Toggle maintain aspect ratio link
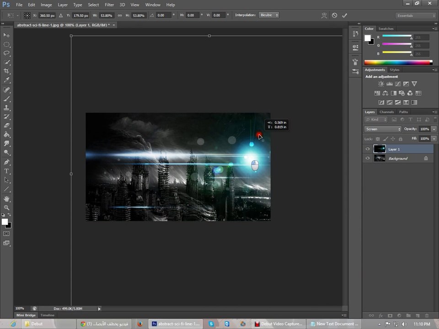439x329 pixels. 120,16
